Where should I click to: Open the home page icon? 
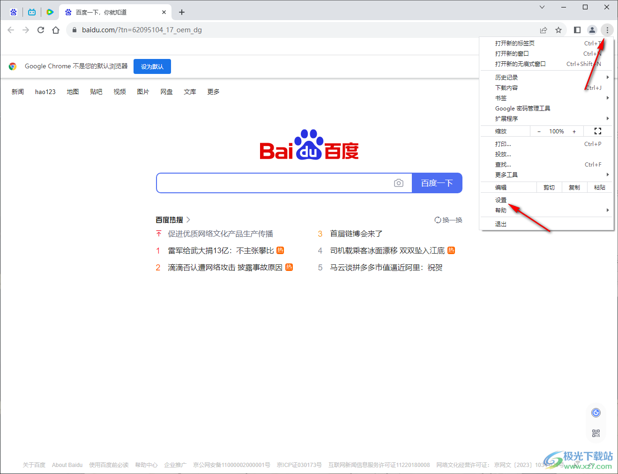[x=56, y=30]
